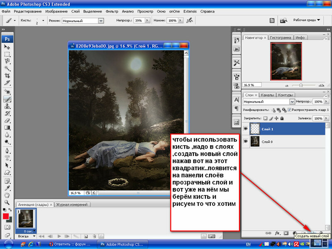Viewport: 332px width, 249px height.
Task: Expand the Рабочая среда workspace menu
Action: tap(306, 20)
